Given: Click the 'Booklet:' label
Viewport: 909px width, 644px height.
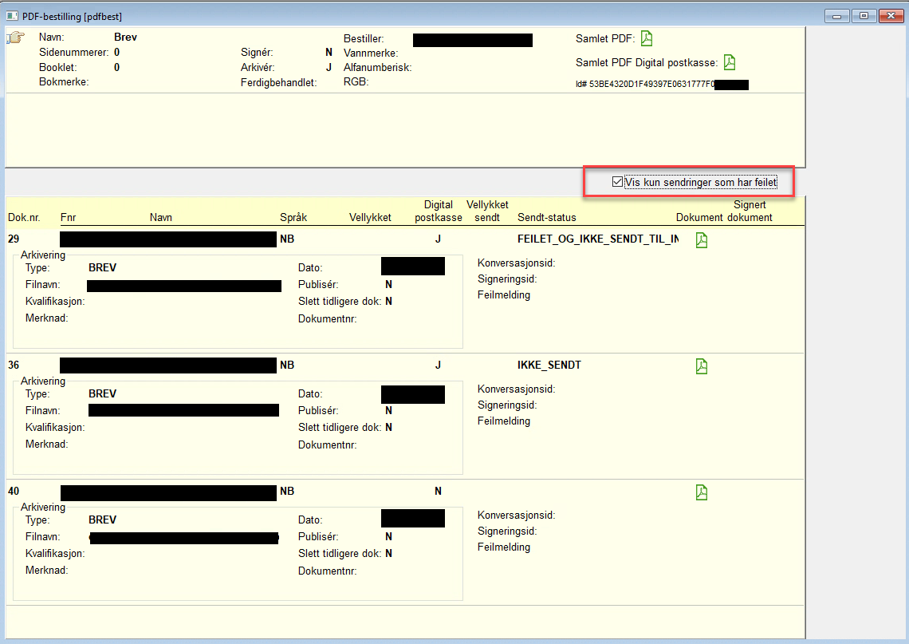Looking at the screenshot, I should pyautogui.click(x=57, y=67).
